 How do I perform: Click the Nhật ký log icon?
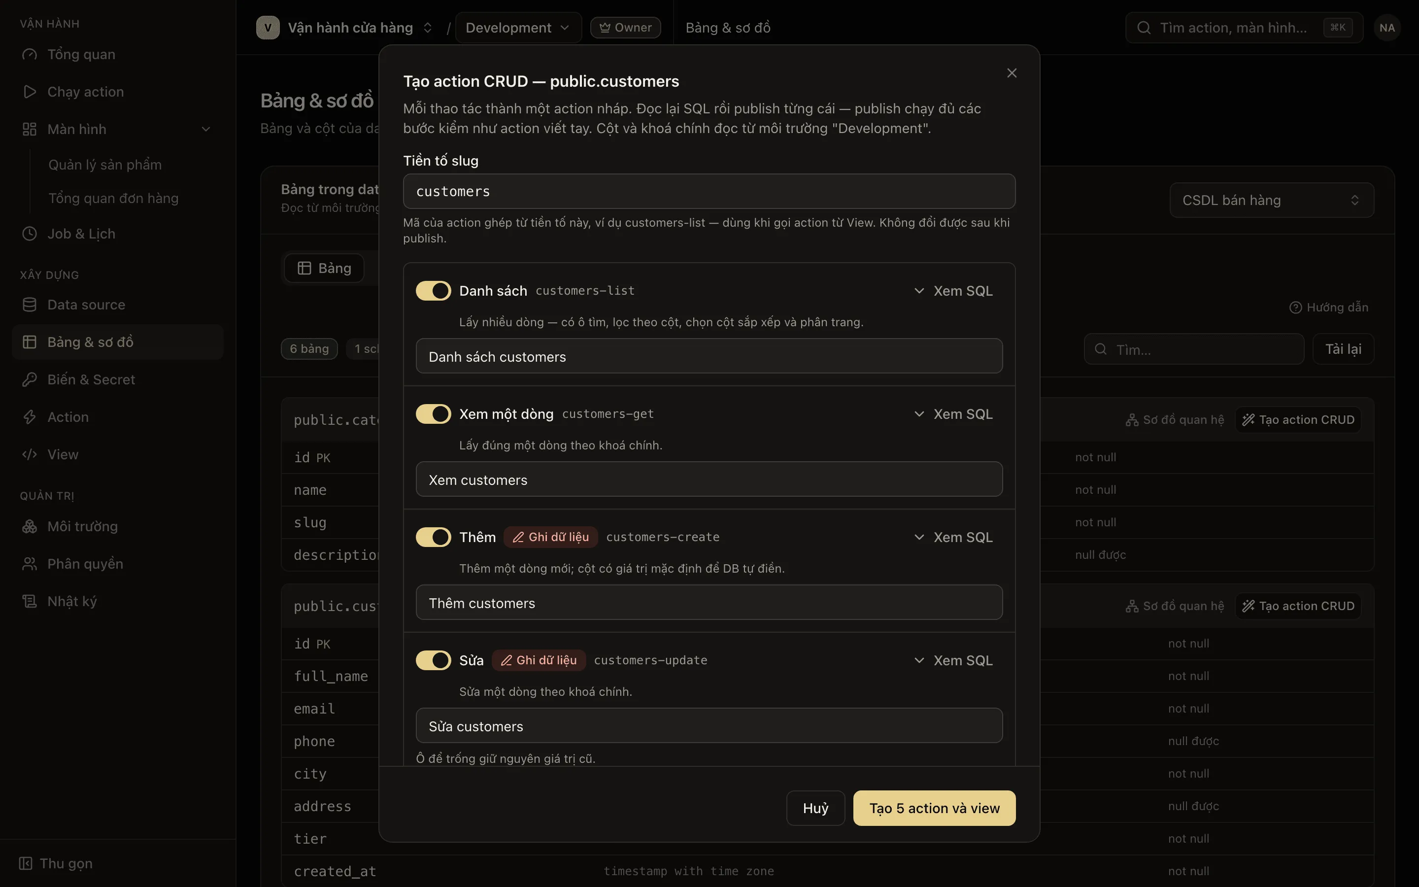(30, 601)
